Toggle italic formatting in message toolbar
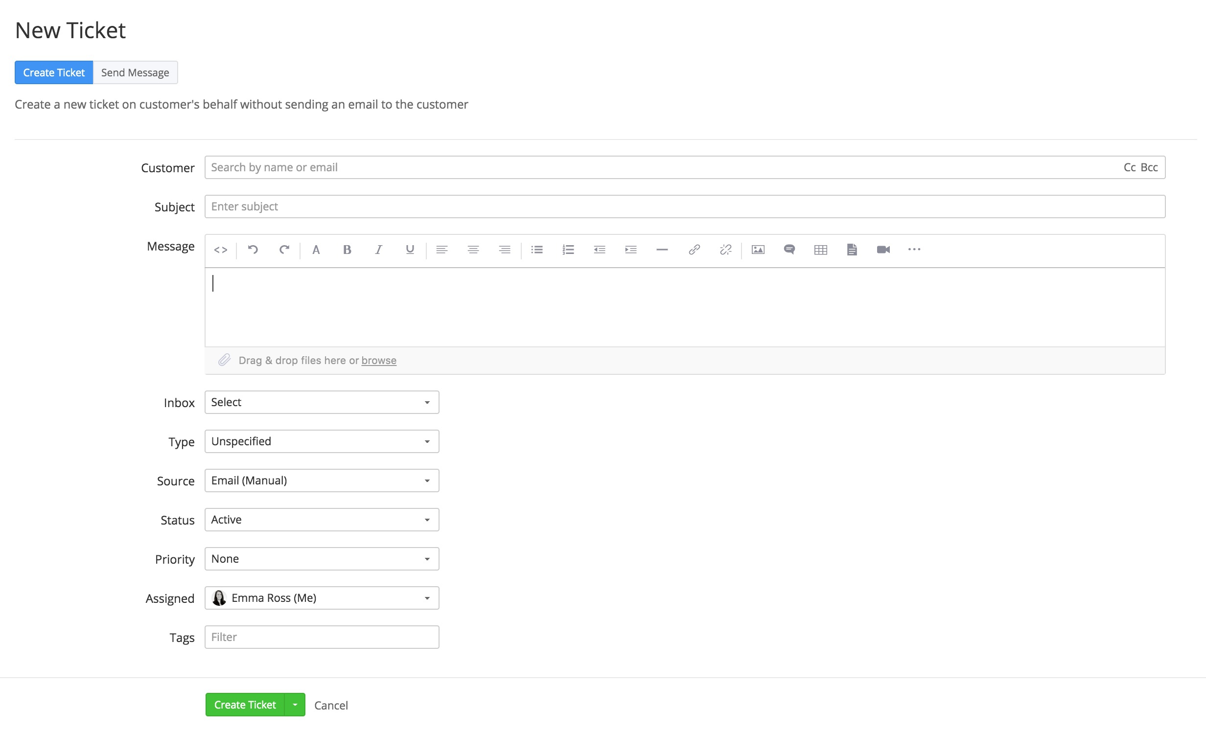This screenshot has width=1206, height=733. point(378,250)
